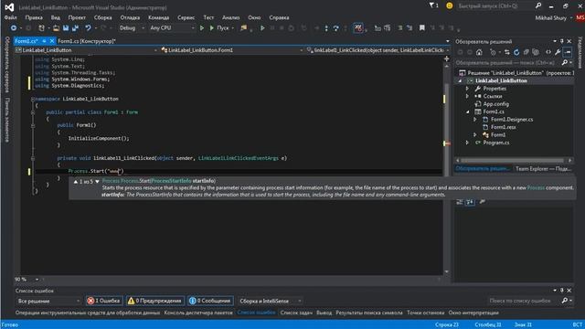Show next overload in parameter info tooltip

click(97, 182)
